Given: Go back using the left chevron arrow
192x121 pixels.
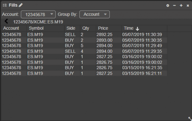Looking at the screenshot, I should point(6,21).
